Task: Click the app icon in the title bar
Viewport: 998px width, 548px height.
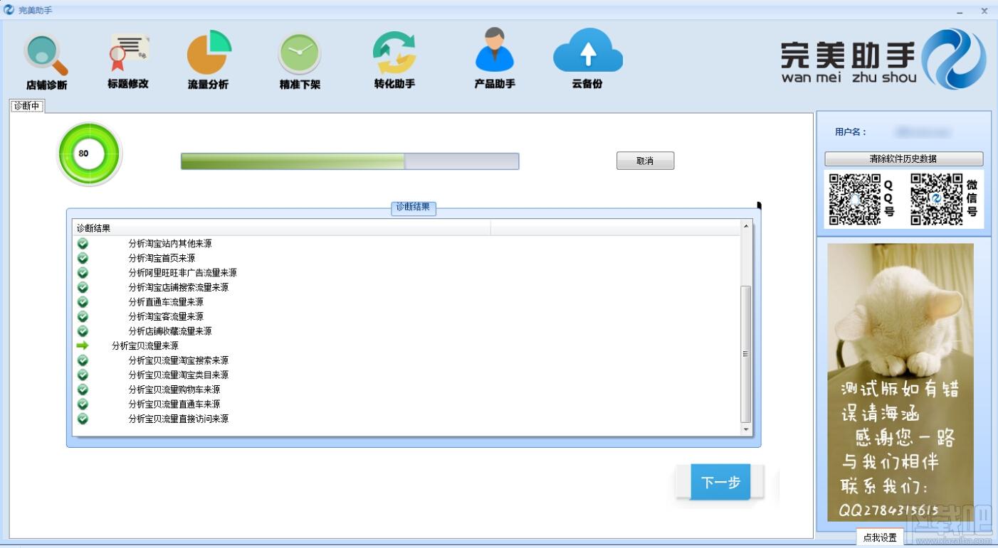Action: coord(9,10)
